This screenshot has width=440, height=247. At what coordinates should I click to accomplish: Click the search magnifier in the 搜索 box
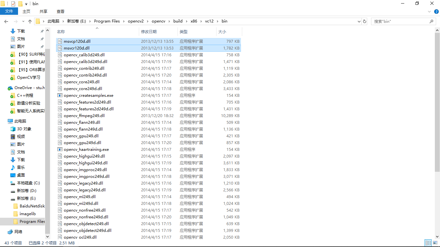click(432, 21)
